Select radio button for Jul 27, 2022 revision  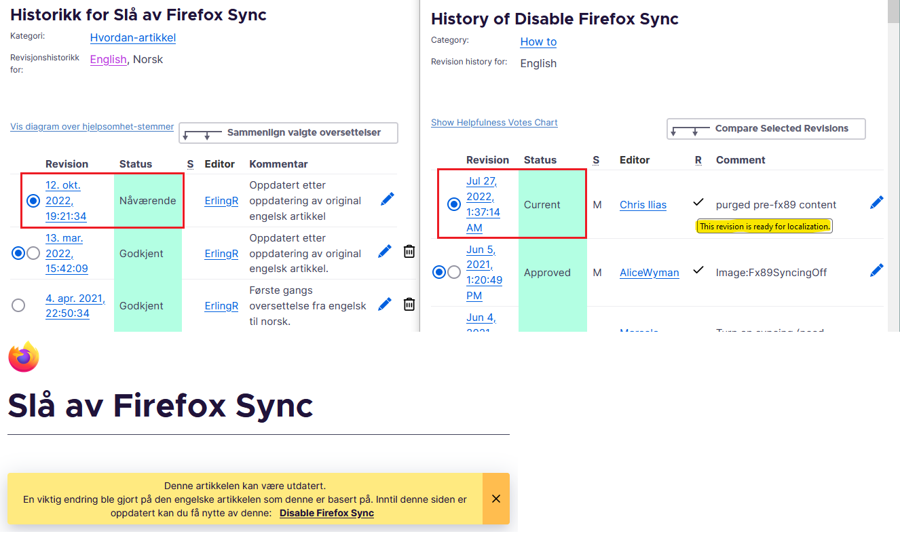(454, 204)
